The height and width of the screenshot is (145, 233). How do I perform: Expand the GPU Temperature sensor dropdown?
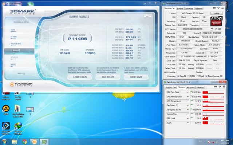tap(188, 101)
